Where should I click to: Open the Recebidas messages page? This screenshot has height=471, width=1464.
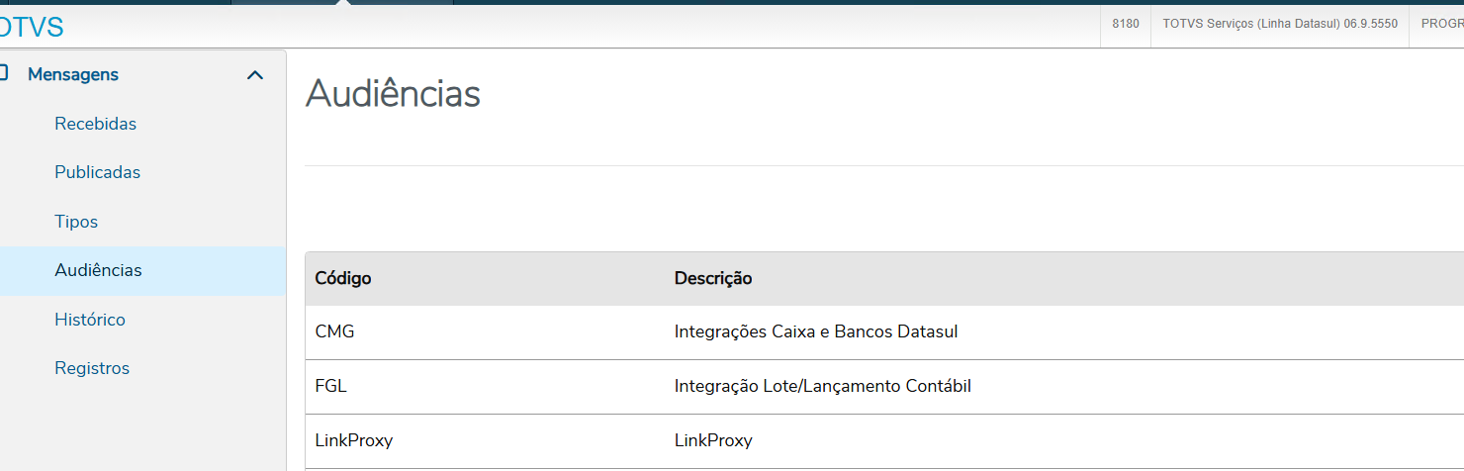click(95, 124)
